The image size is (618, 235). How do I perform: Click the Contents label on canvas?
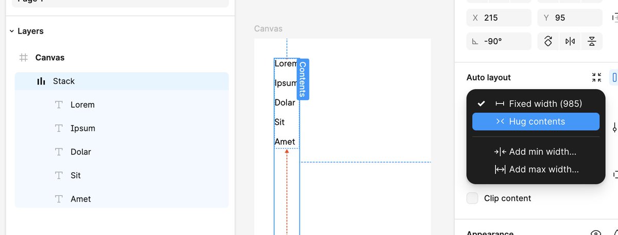coord(302,79)
